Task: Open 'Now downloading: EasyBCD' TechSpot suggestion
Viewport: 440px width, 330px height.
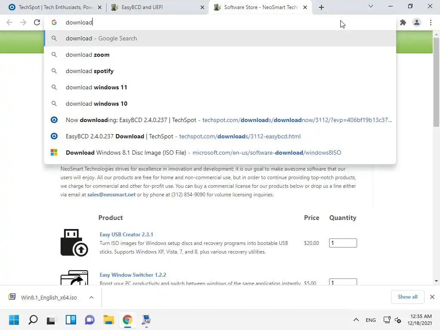Action: [x=220, y=120]
